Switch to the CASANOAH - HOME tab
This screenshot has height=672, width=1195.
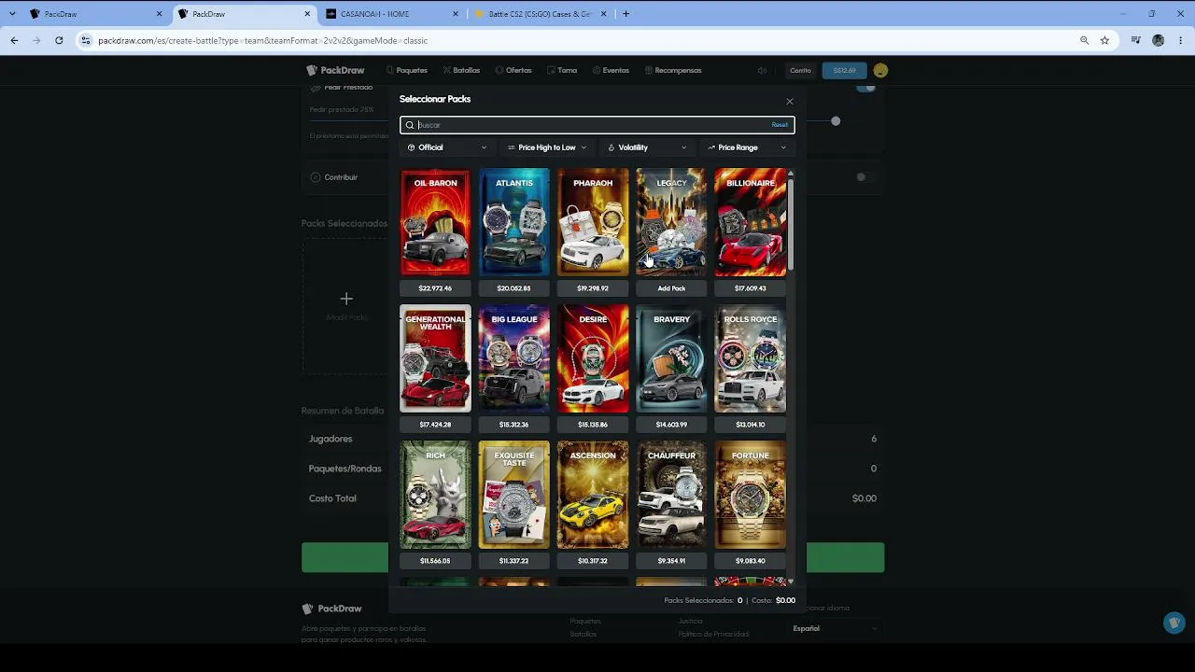392,14
